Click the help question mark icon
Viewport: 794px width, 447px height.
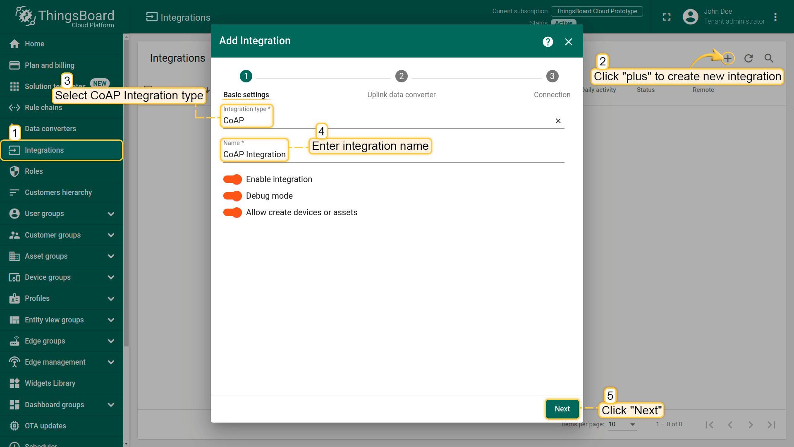pos(548,42)
